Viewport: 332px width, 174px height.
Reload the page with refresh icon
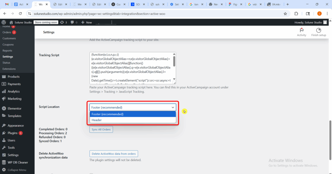point(20,14)
